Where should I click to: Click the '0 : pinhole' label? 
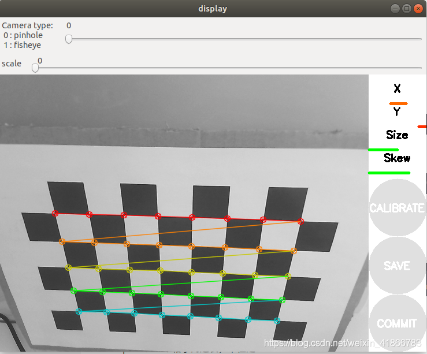23,35
